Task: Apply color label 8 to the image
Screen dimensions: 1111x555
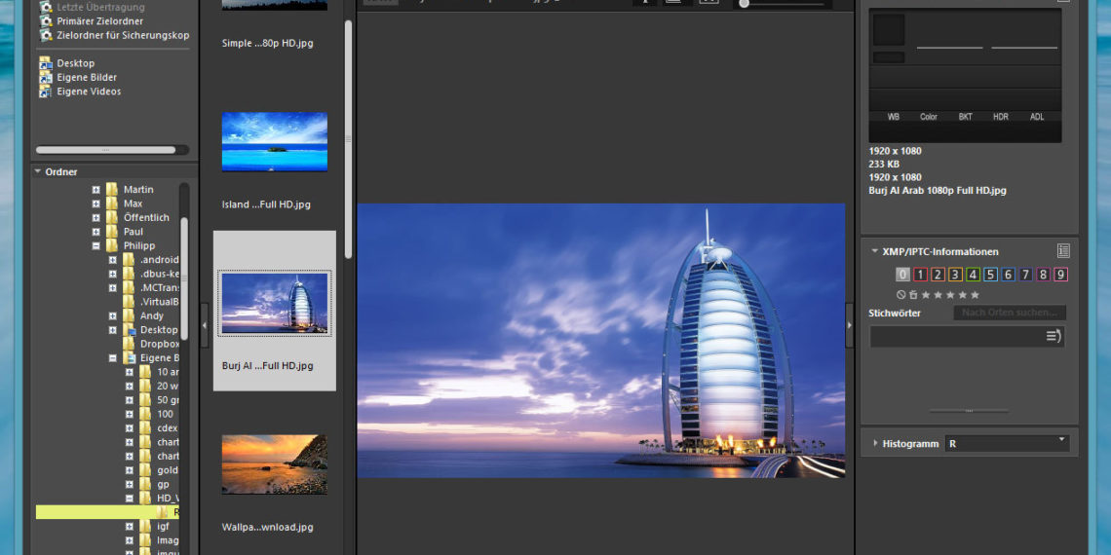Action: [x=1043, y=275]
